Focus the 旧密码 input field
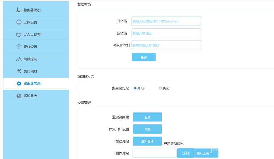The width and height of the screenshot is (274, 159). [x=166, y=21]
